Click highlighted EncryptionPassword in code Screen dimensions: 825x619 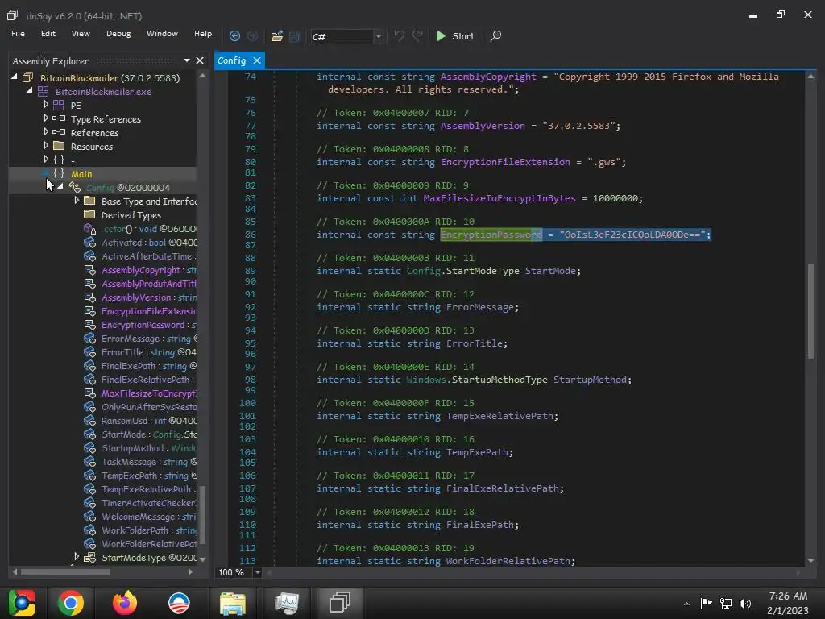pos(491,235)
